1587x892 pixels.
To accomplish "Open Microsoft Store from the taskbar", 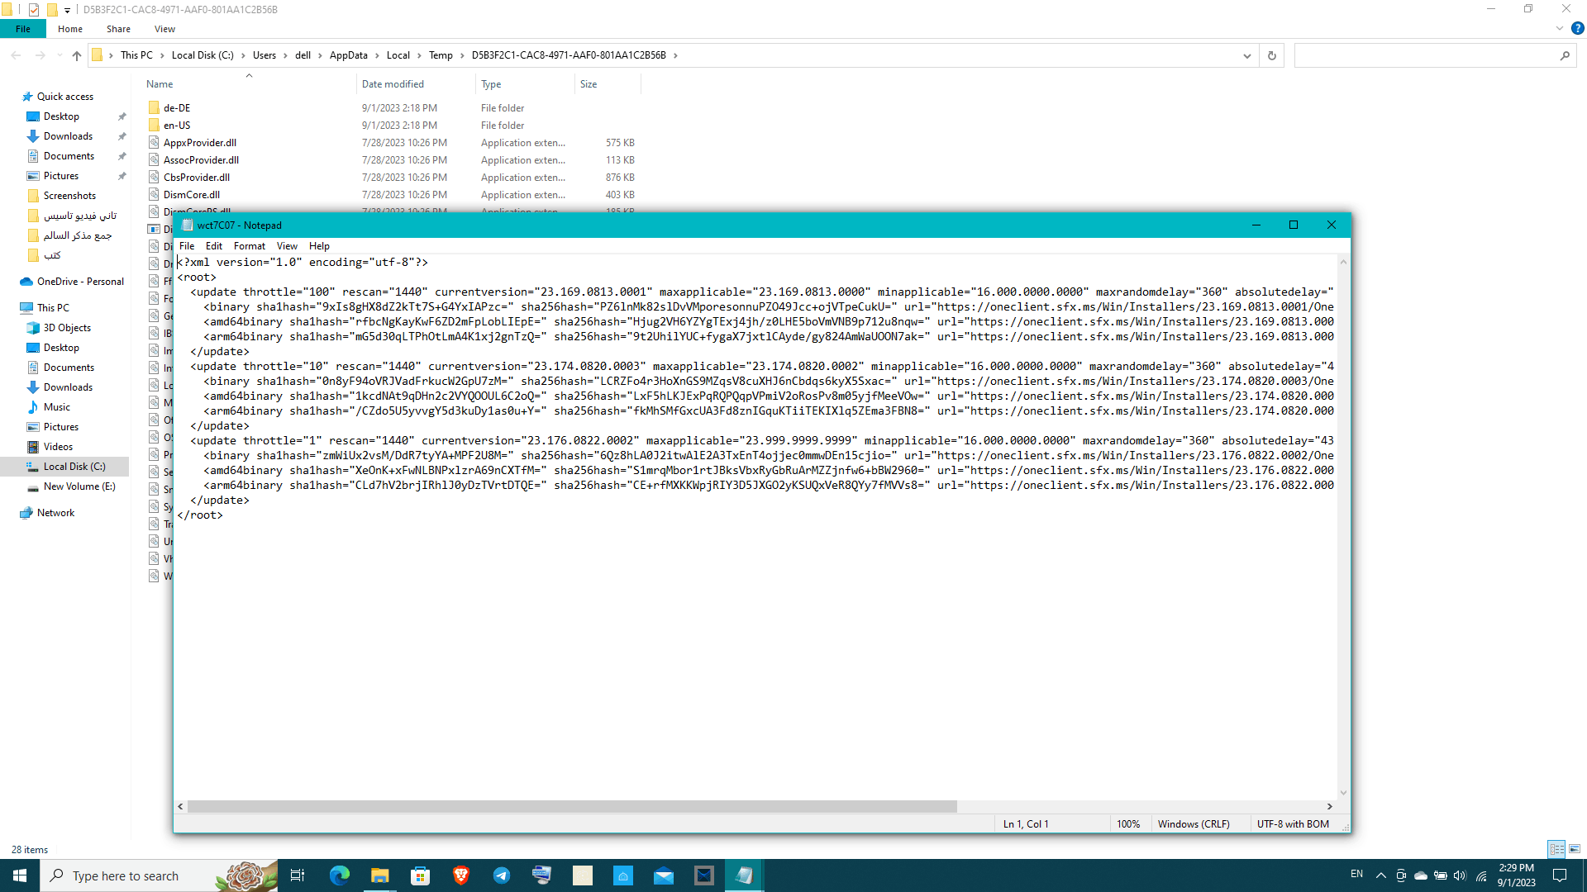I will [421, 875].
